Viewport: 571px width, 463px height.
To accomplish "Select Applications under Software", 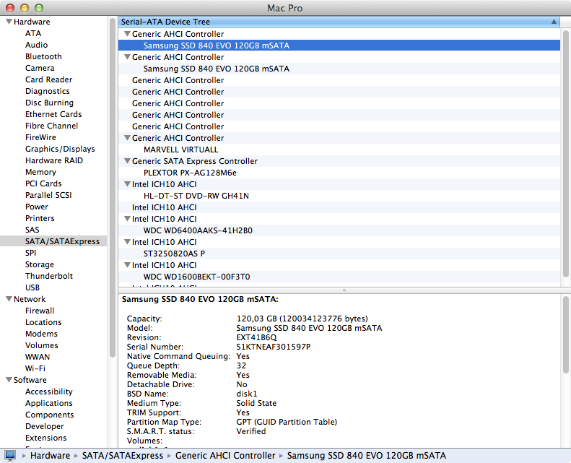I will (49, 403).
